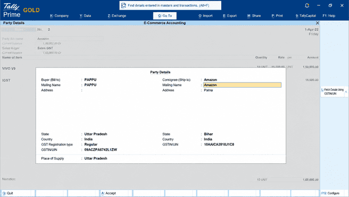Click the IGST ledger row
Image resolution: width=349 pixels, height=197 pixels.
[x=6, y=80]
